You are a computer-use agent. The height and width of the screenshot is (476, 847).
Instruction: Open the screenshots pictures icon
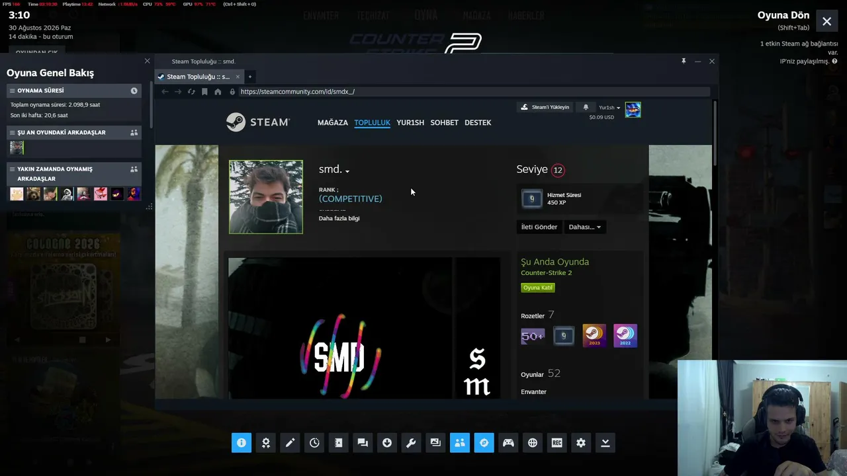(435, 443)
